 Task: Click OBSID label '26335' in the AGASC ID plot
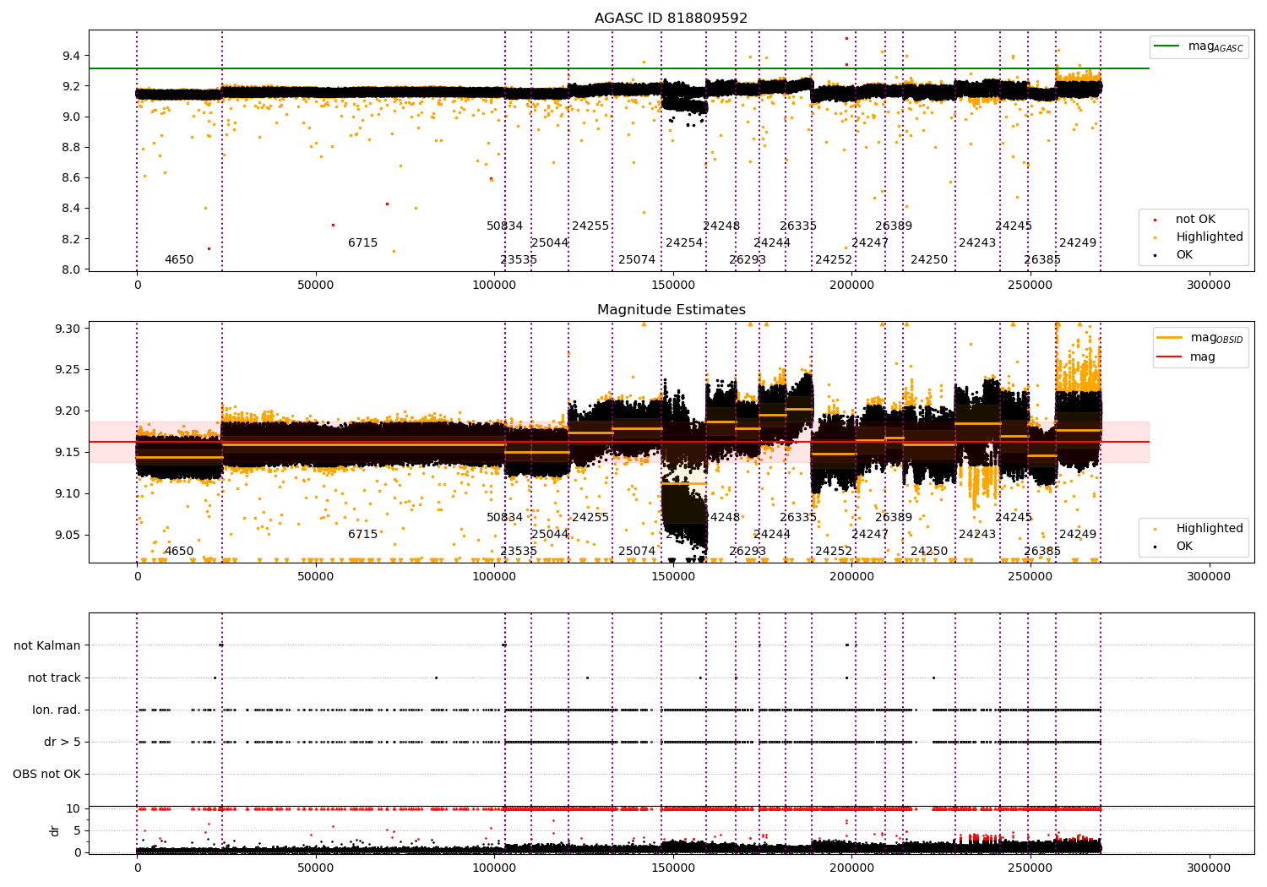(798, 226)
